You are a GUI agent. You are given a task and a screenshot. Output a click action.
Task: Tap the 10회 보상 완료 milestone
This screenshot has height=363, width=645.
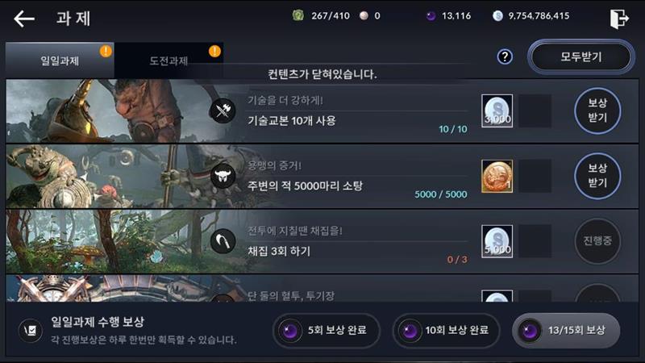click(x=446, y=331)
